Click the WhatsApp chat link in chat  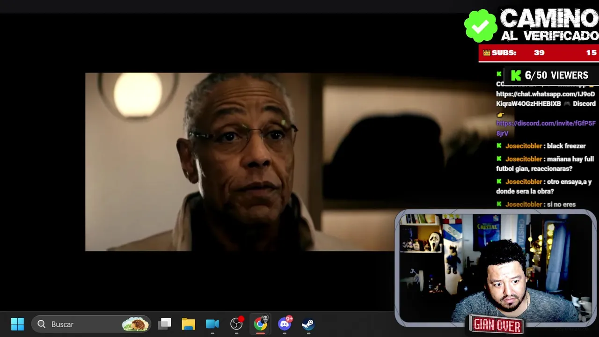(x=545, y=99)
